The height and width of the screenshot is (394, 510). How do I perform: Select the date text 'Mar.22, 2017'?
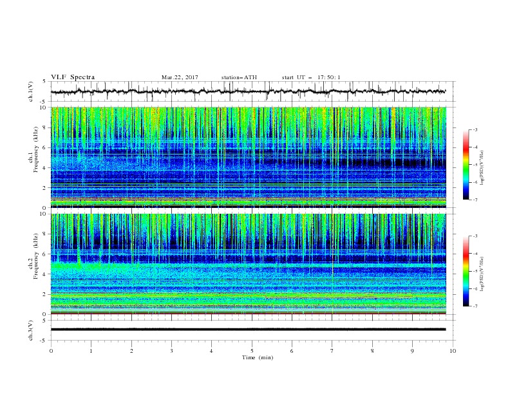tap(180, 77)
